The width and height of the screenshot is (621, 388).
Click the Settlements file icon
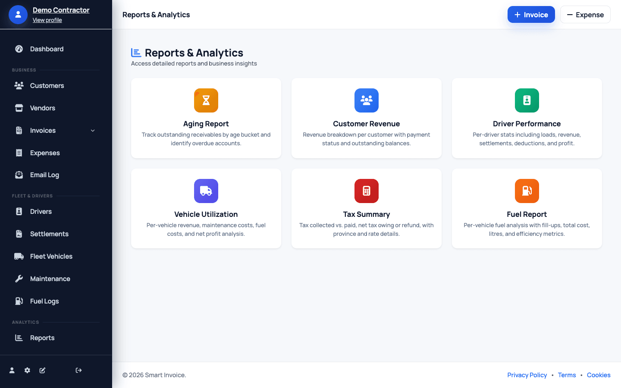coord(19,234)
